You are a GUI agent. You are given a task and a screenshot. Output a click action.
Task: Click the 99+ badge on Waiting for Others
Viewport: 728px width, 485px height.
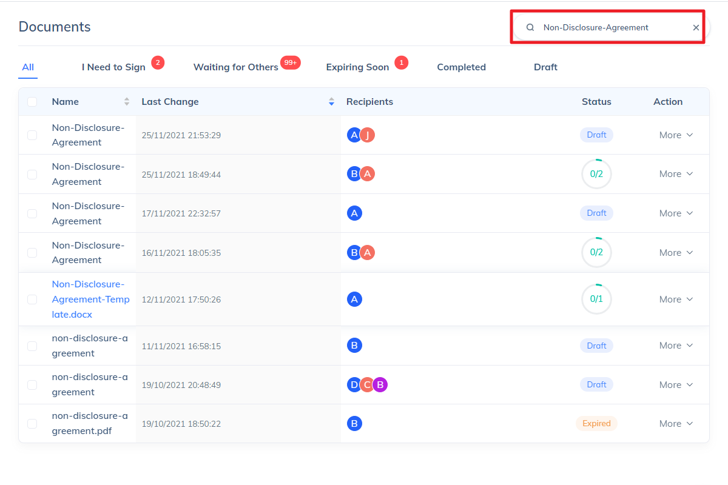(291, 62)
